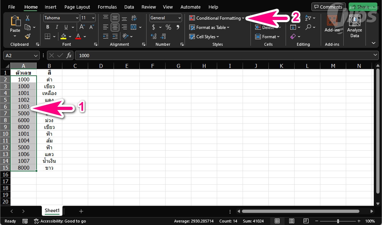The image size is (382, 225).
Task: Toggle Underline formatting
Action: [x=66, y=27]
